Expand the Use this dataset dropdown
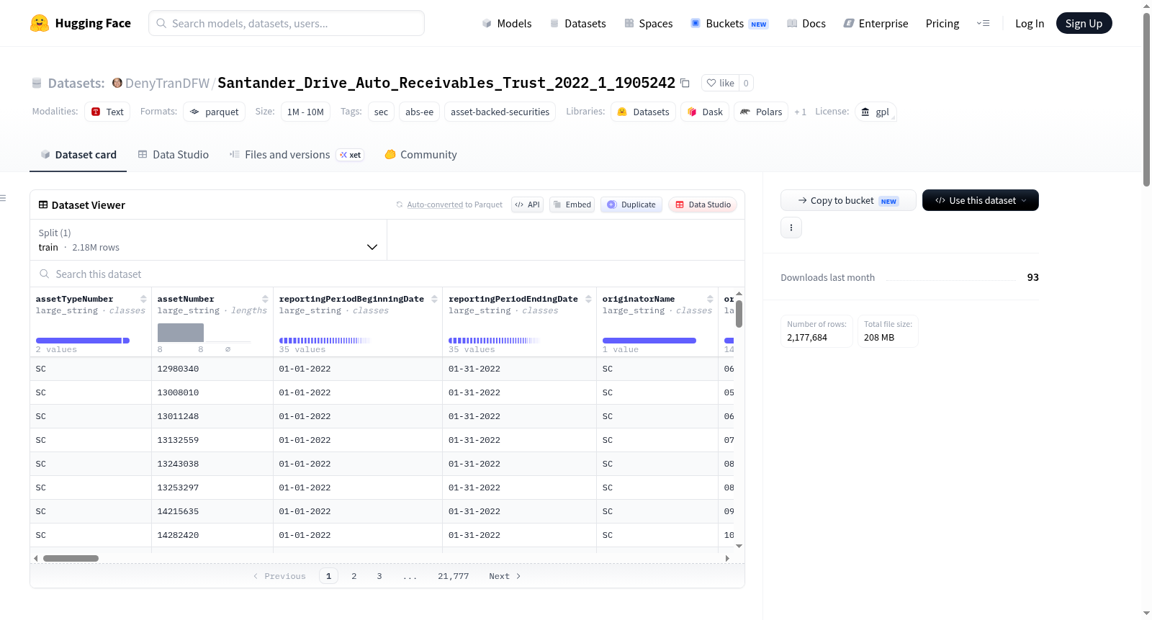 coord(980,200)
